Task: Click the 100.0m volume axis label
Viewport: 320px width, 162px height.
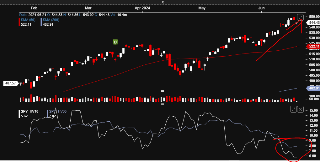Action: (314, 96)
